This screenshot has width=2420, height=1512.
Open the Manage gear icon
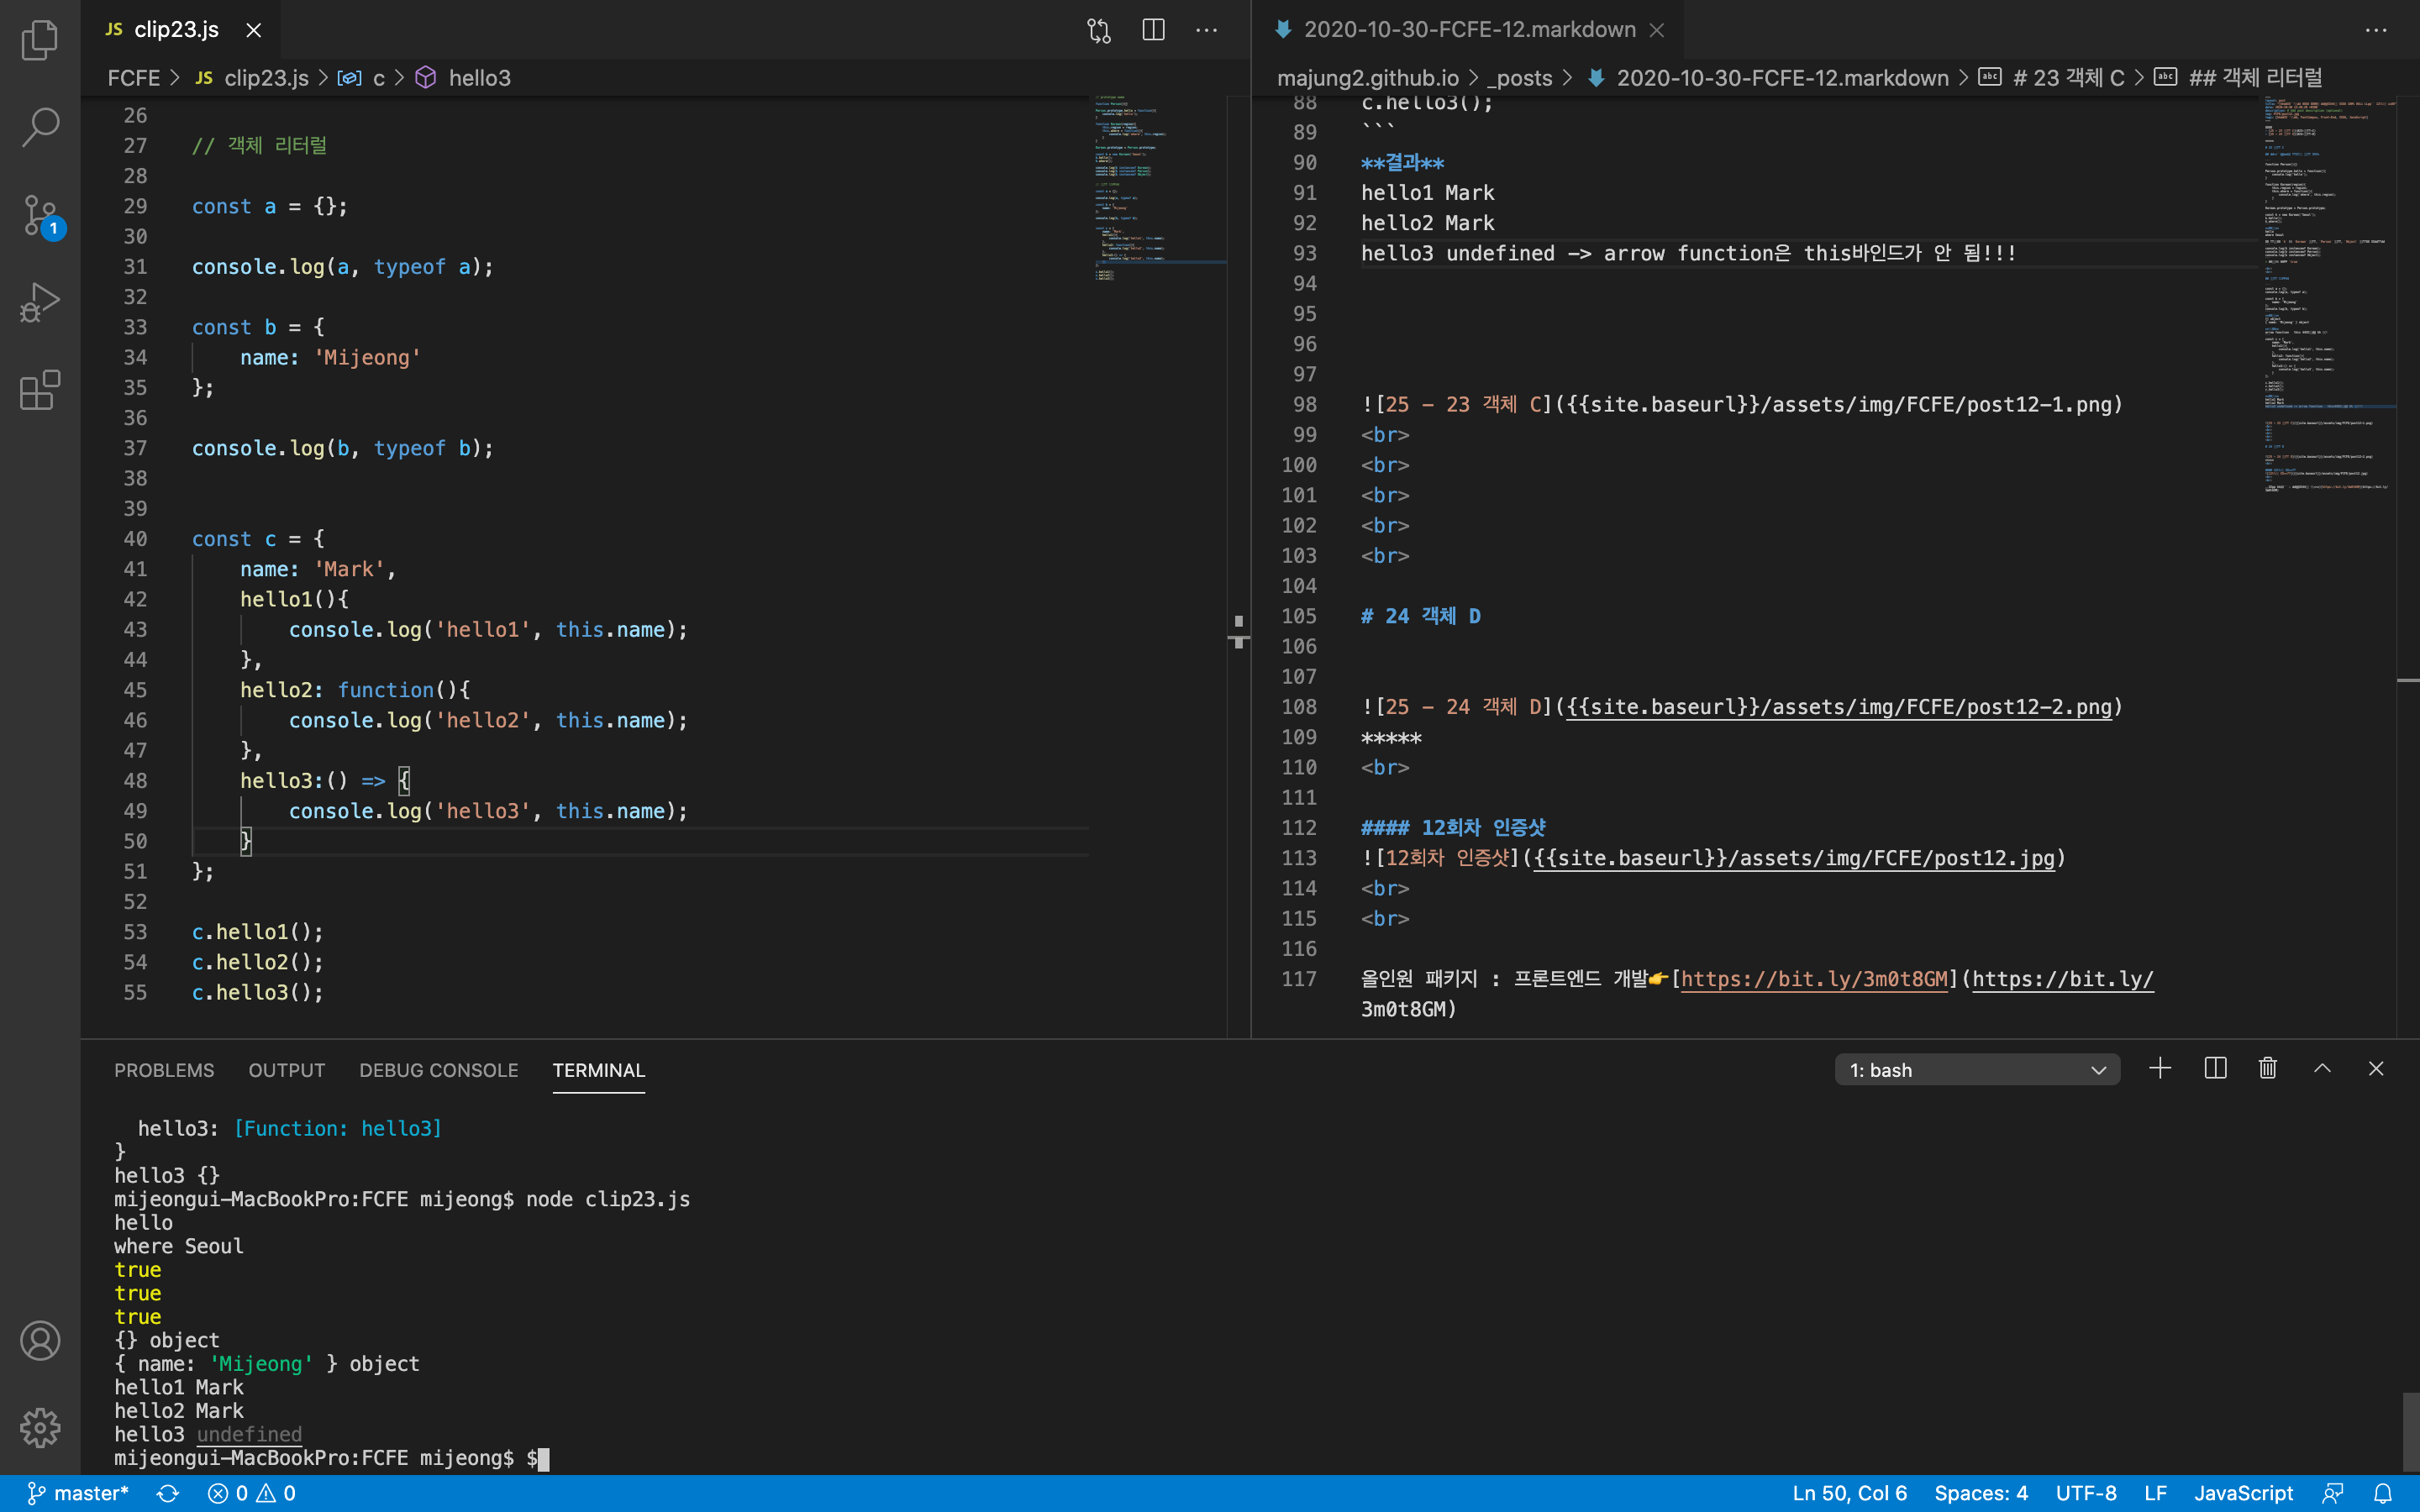[40, 1427]
